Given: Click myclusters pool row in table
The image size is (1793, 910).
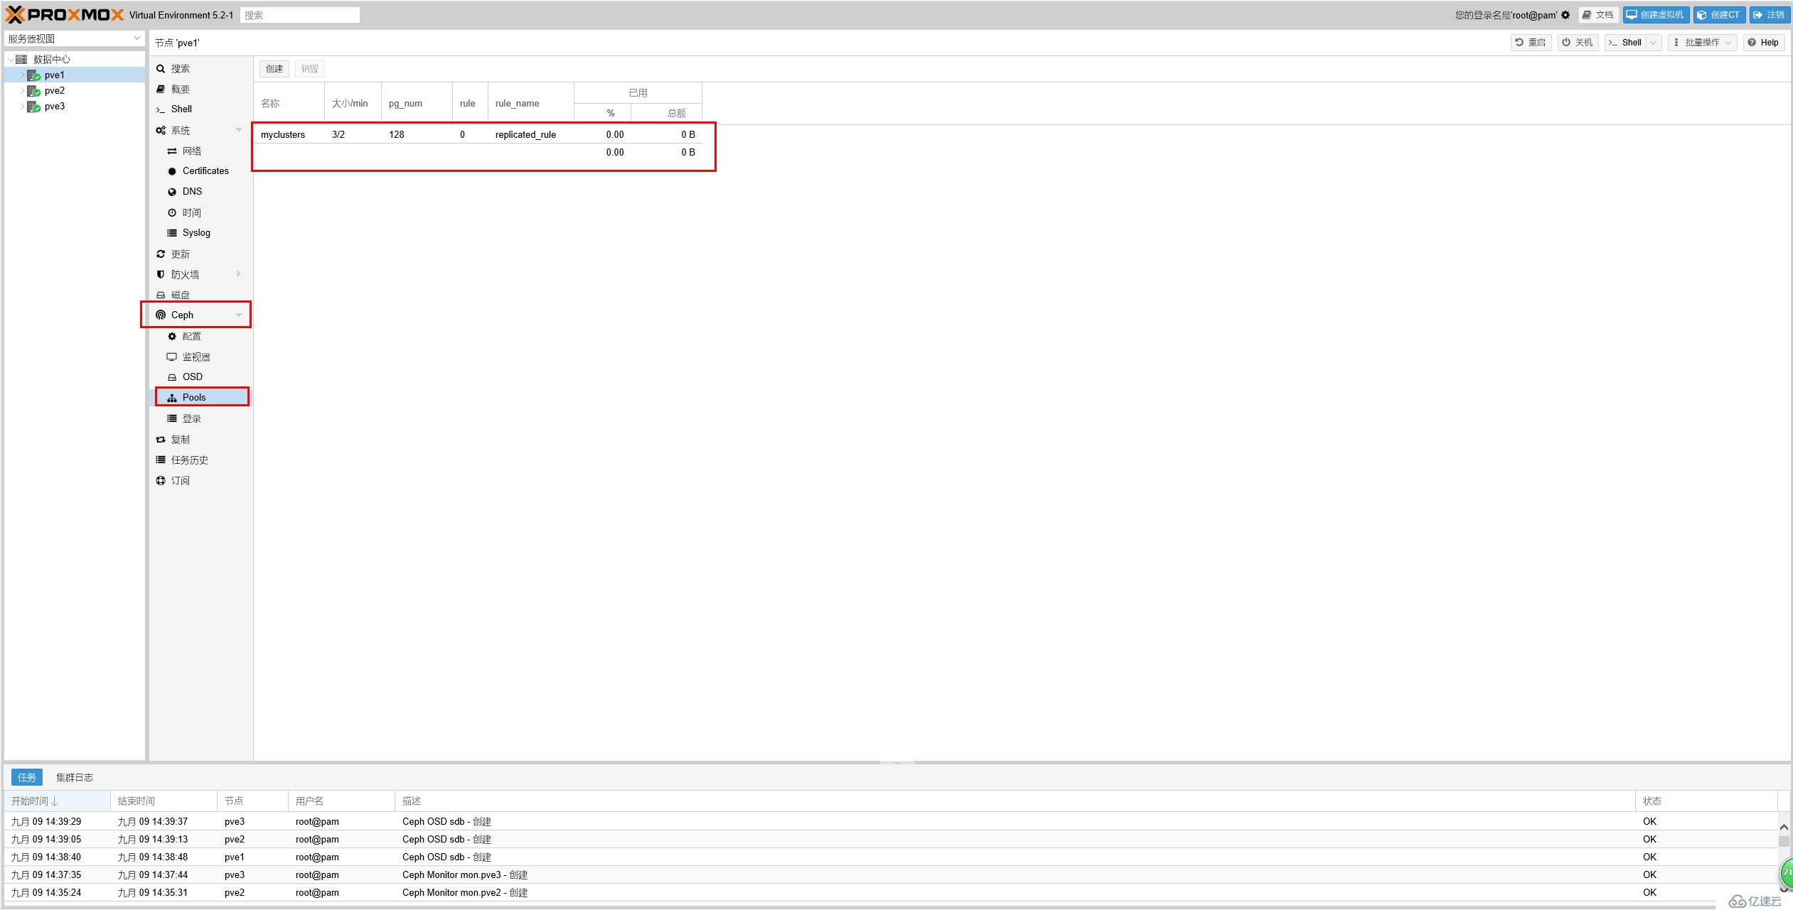Looking at the screenshot, I should point(482,134).
